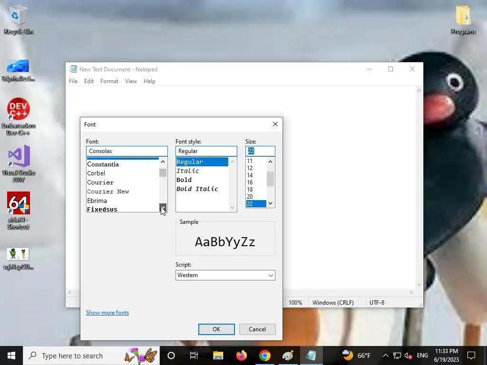The height and width of the screenshot is (365, 487).
Task: Switch to Notepad taskbar icon
Action: pos(311,355)
